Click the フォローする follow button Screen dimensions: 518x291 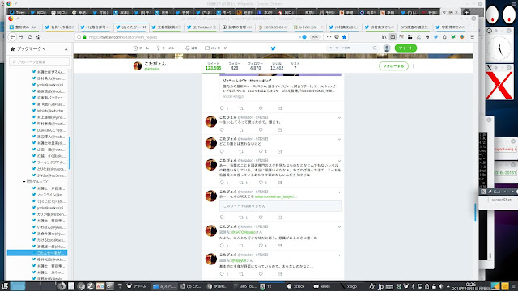tap(393, 66)
